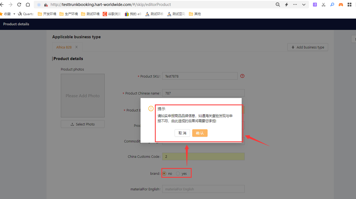Reload the page with the refresh icon
The image size is (356, 199).
click(x=19, y=5)
